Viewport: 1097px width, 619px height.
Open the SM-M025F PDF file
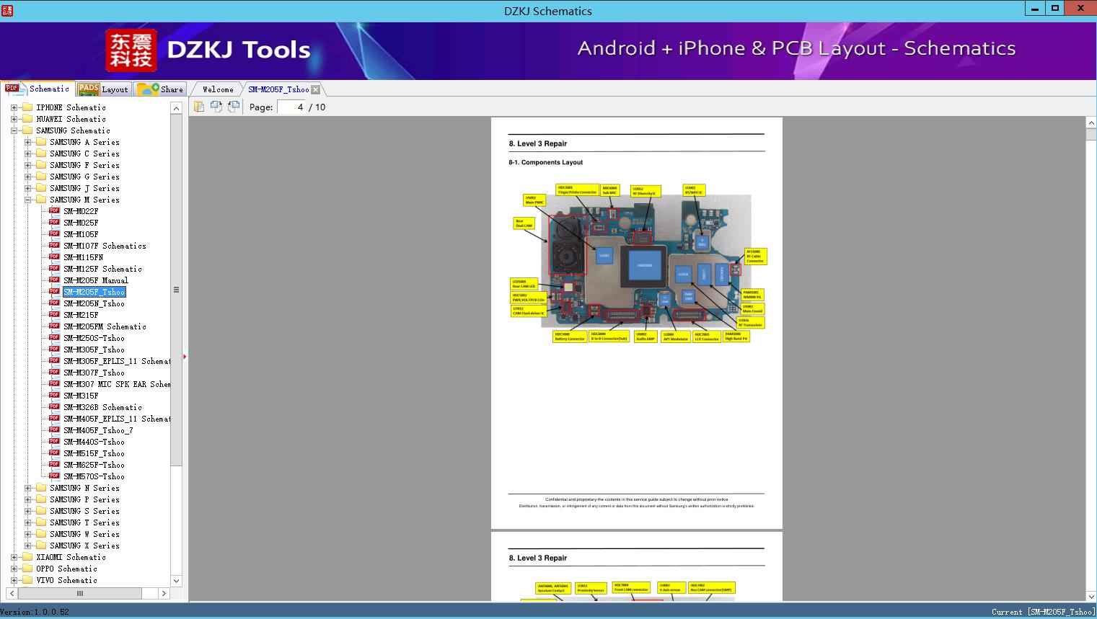coord(81,223)
